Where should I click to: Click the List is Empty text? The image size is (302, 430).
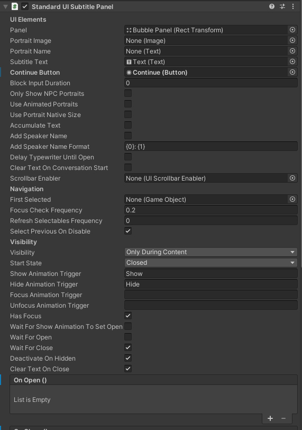coord(32,400)
